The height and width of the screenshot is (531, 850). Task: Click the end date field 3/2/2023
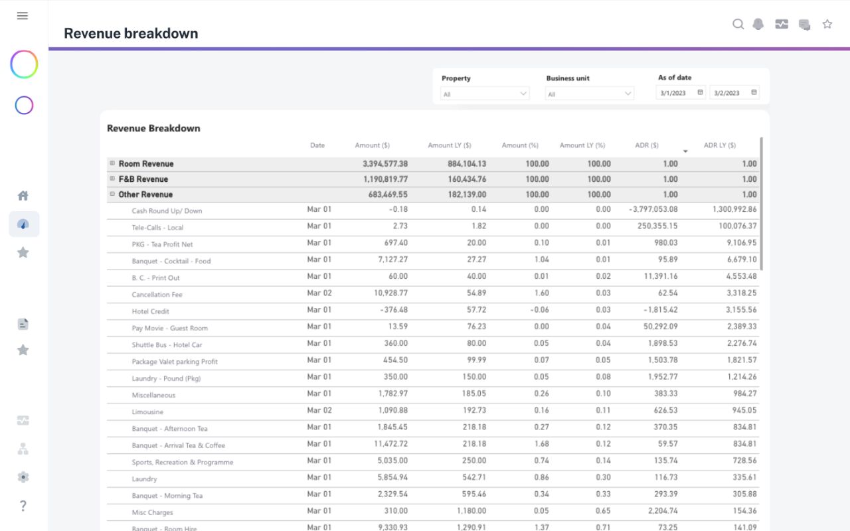(x=727, y=93)
